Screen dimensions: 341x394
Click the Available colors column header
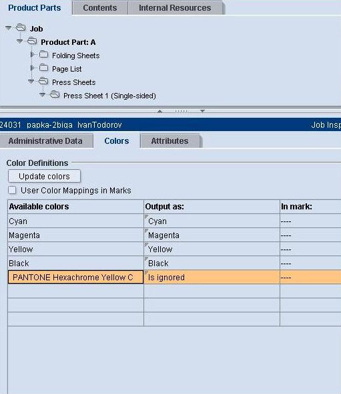tap(75, 207)
